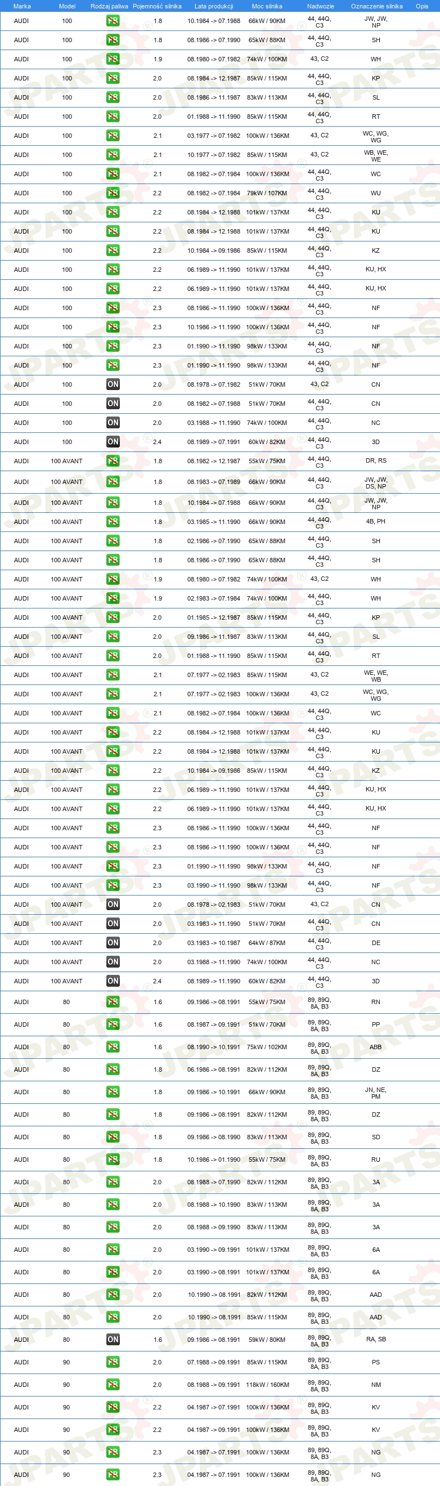
Task: Click the engine code RA, SB
Action: 376,1340
